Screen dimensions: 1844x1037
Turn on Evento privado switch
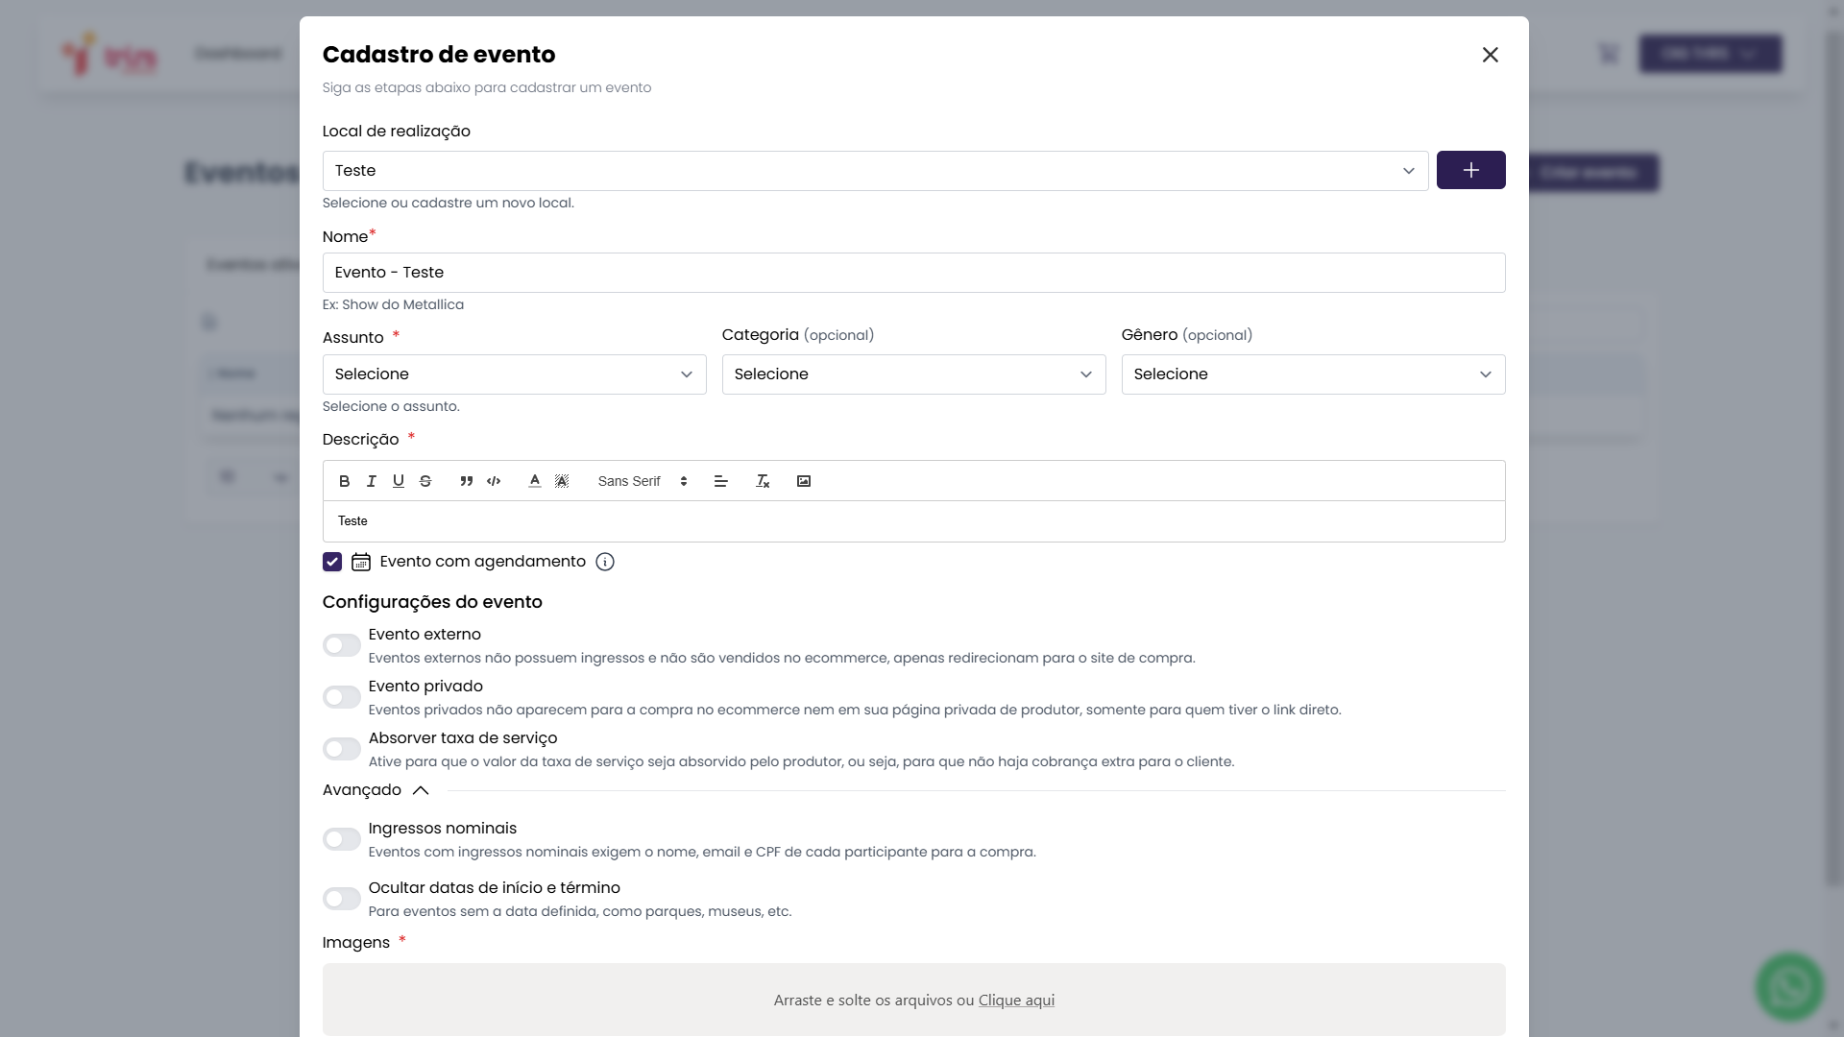tap(342, 697)
